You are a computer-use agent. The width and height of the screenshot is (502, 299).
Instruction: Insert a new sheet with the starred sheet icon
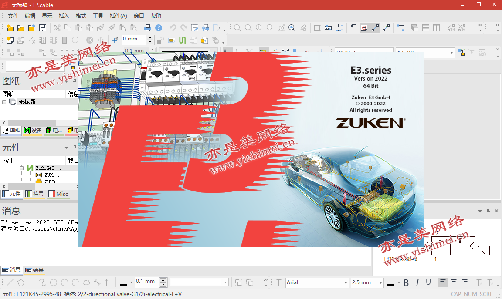10,40
